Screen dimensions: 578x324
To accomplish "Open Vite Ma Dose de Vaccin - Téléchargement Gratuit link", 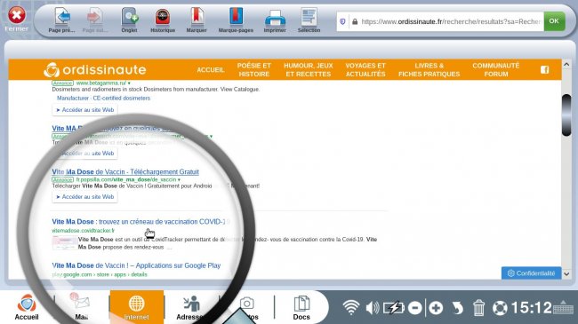I will point(125,171).
